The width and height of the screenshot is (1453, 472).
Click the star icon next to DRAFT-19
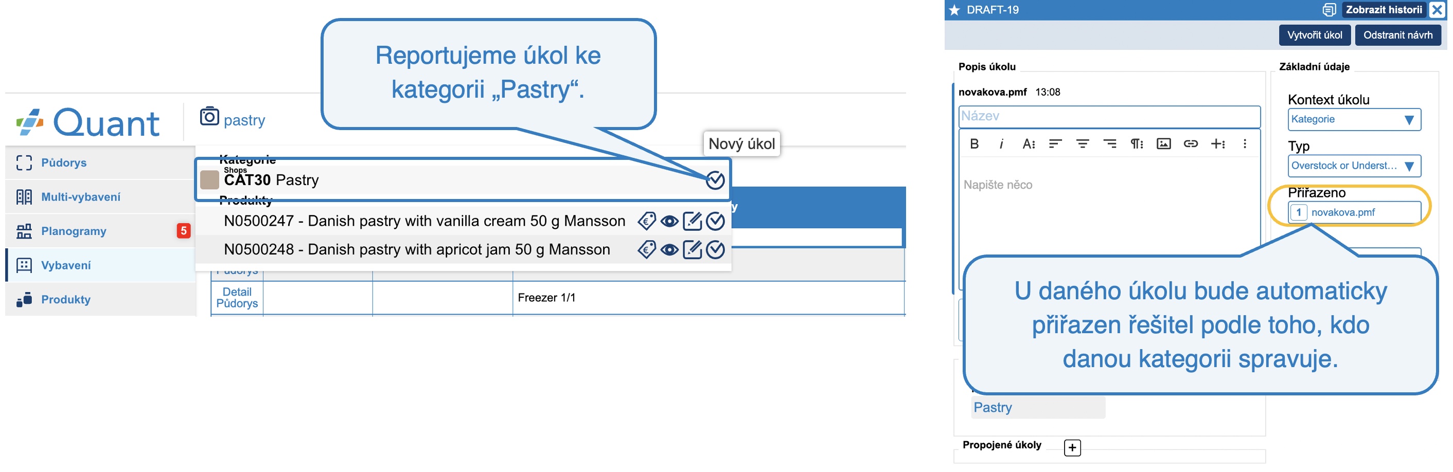(954, 10)
